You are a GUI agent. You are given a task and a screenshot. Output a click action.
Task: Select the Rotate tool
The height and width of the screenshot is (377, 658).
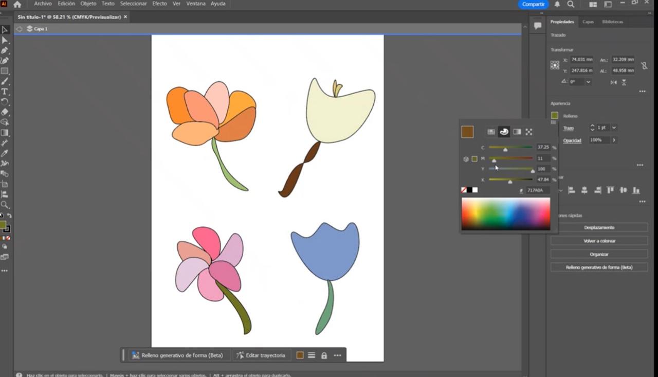coord(5,102)
